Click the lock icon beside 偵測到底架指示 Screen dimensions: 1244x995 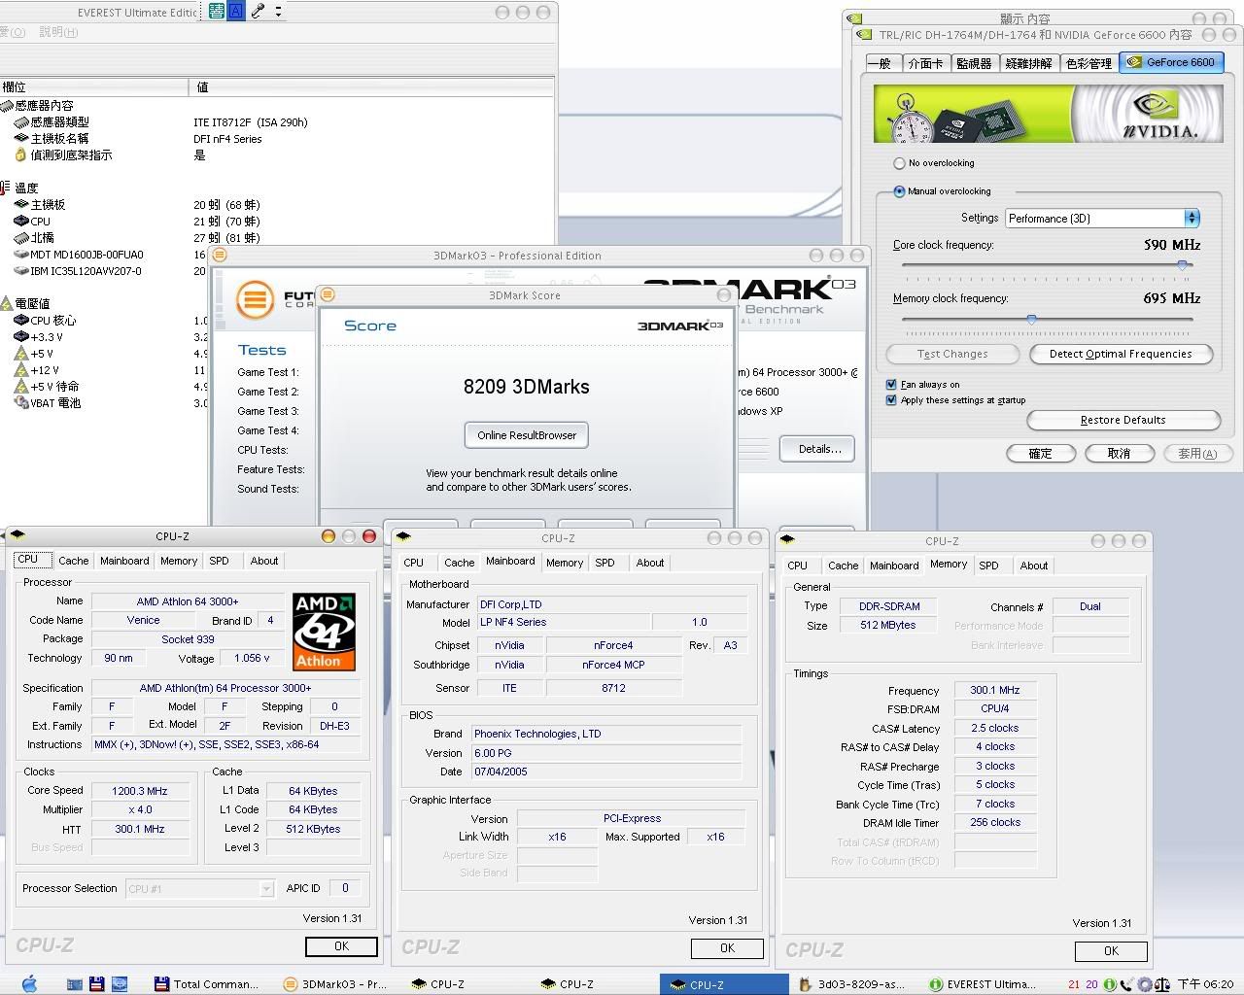point(21,155)
